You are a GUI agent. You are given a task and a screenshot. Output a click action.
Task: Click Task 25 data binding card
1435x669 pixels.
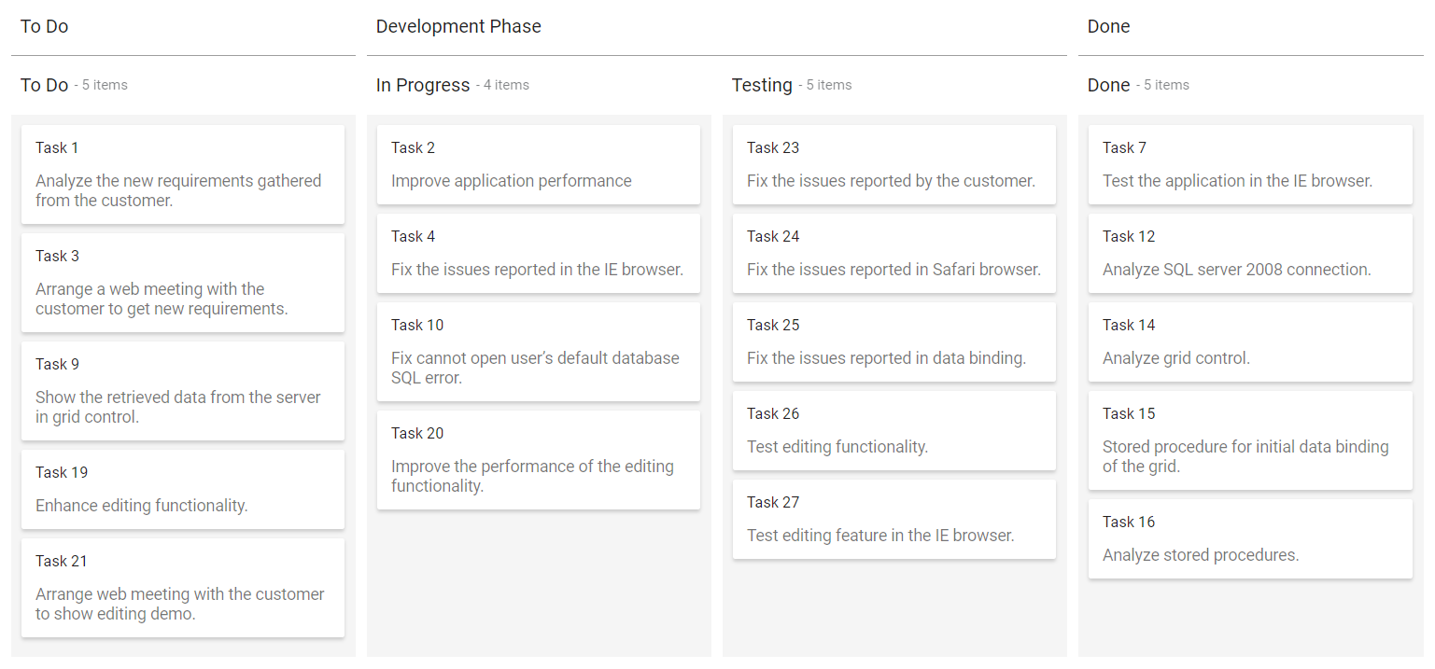pos(894,341)
